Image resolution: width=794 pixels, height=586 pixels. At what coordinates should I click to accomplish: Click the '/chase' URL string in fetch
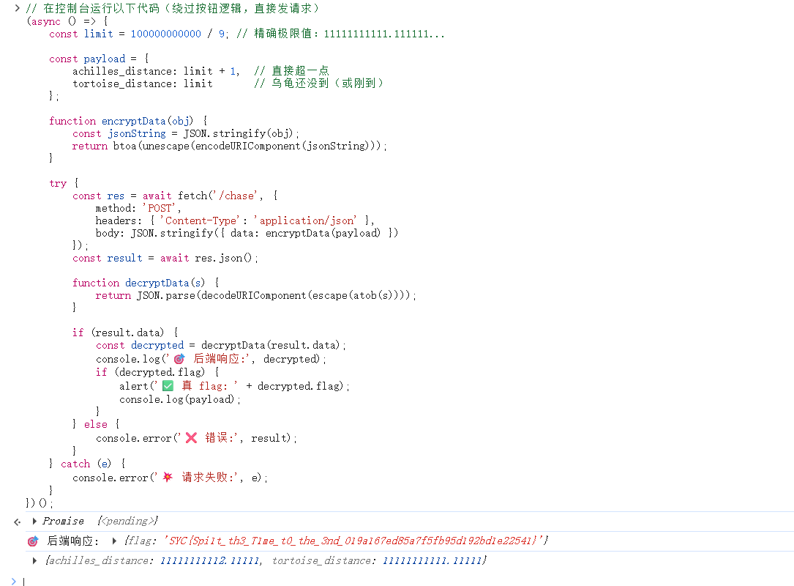tap(237, 196)
